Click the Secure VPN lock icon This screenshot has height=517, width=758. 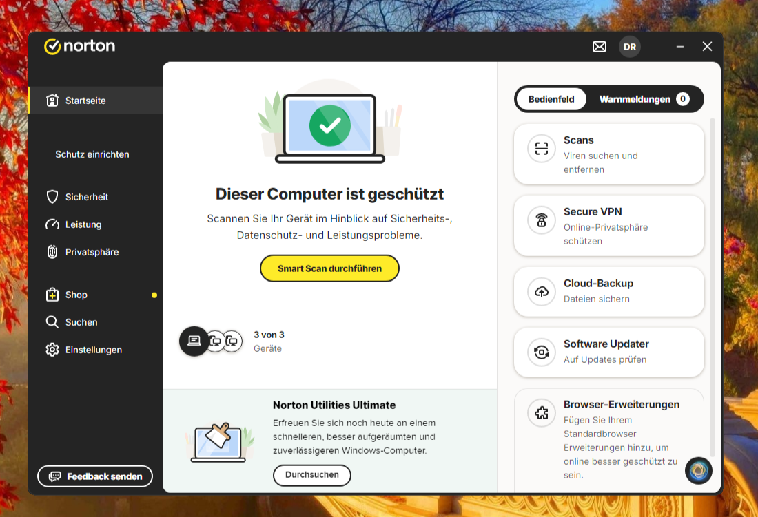coord(542,220)
